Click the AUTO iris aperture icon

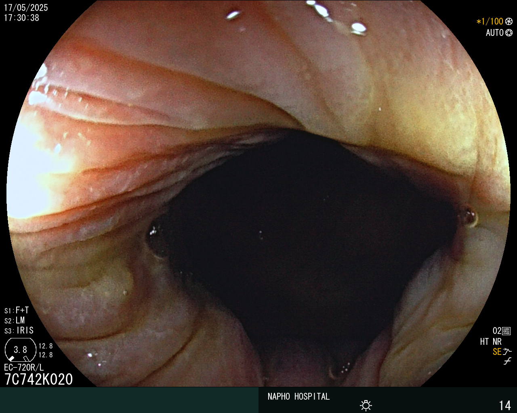tap(509, 33)
